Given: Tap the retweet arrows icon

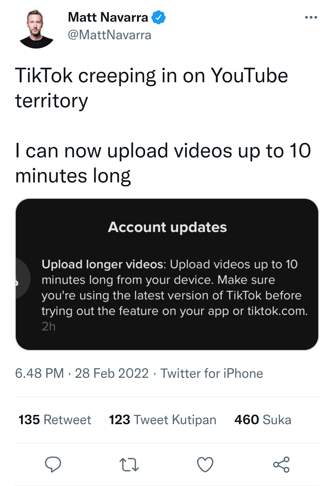Looking at the screenshot, I should click(129, 465).
